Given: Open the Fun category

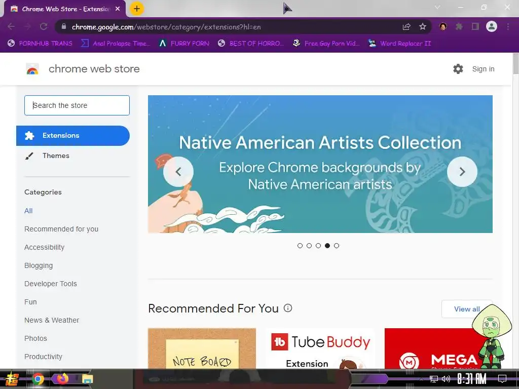Looking at the screenshot, I should (x=30, y=302).
